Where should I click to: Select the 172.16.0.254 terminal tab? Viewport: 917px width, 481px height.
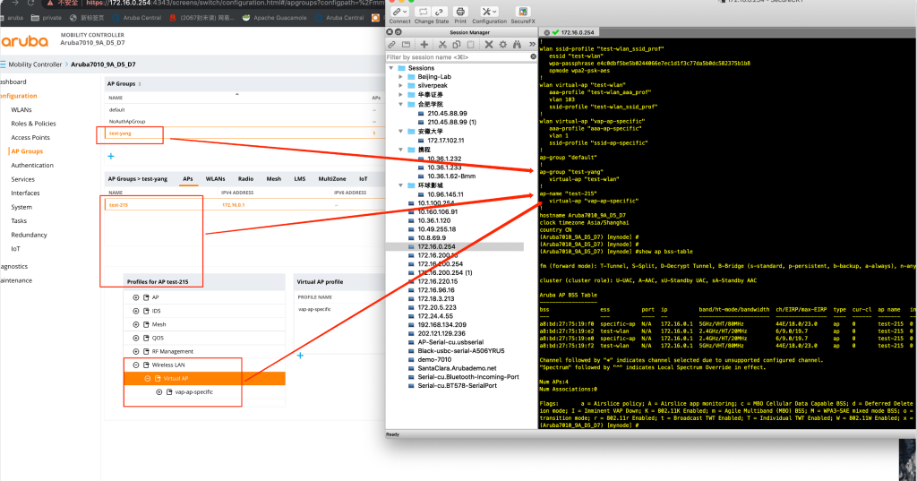tap(573, 33)
